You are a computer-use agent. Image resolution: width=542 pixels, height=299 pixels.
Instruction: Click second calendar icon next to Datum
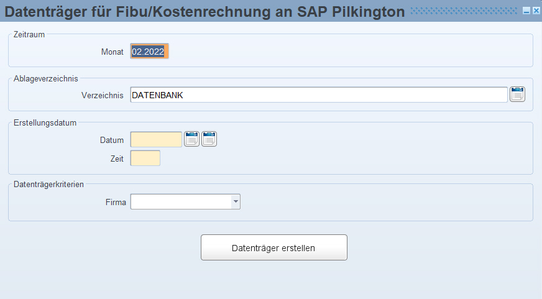(x=209, y=139)
